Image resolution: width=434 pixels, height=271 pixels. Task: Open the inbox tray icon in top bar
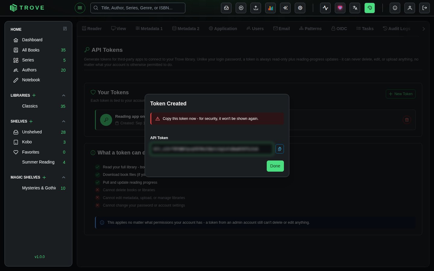click(226, 8)
